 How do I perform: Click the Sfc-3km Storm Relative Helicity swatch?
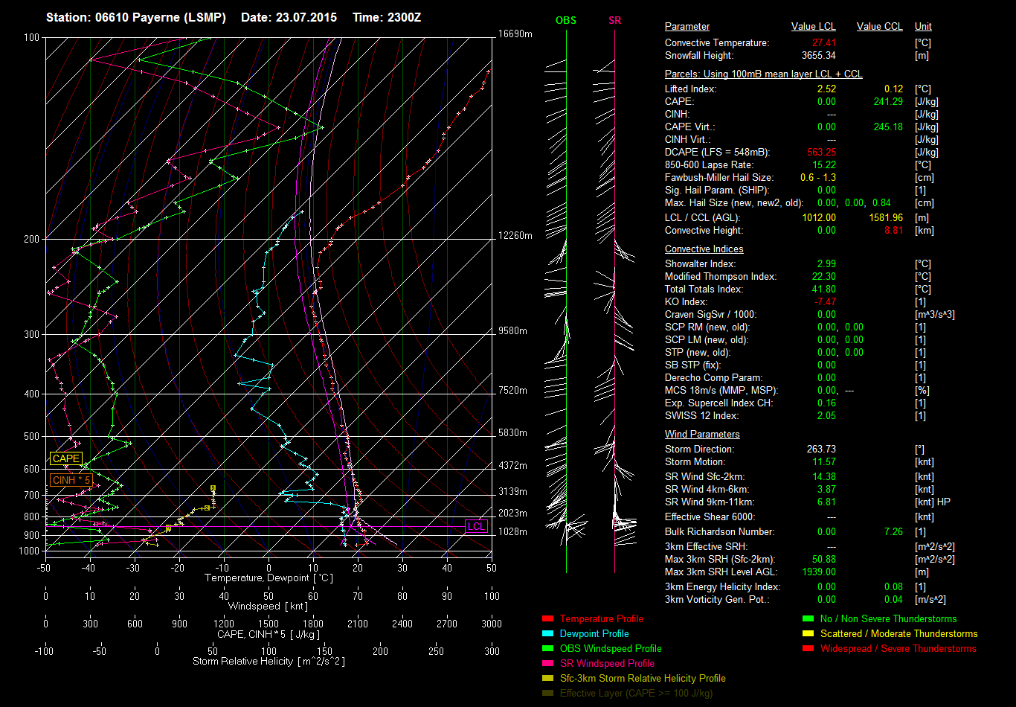548,678
